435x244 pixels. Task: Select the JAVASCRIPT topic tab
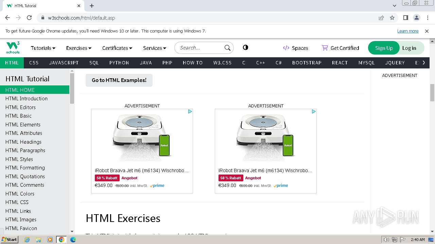(64, 63)
